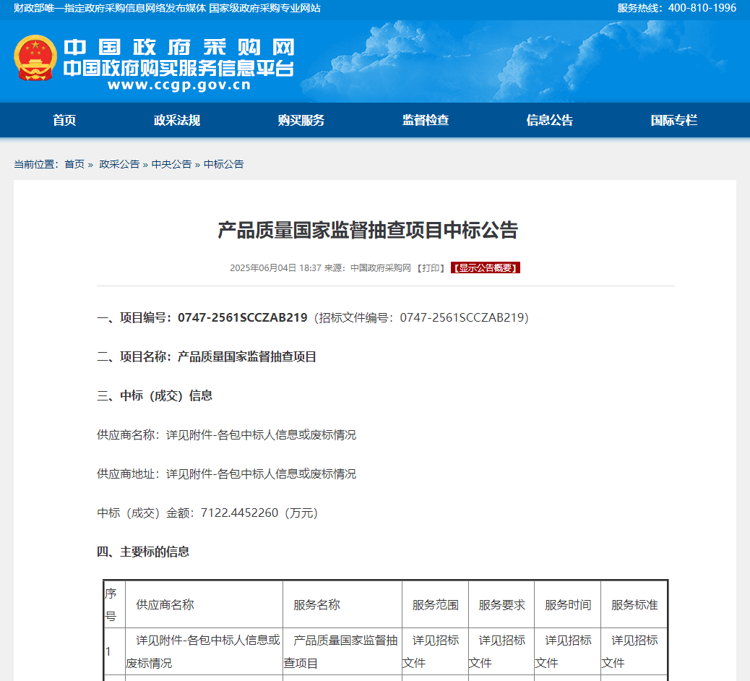Screen dimensions: 750x681
Task: Click the 服务时间 table header cell
Action: 568,605
